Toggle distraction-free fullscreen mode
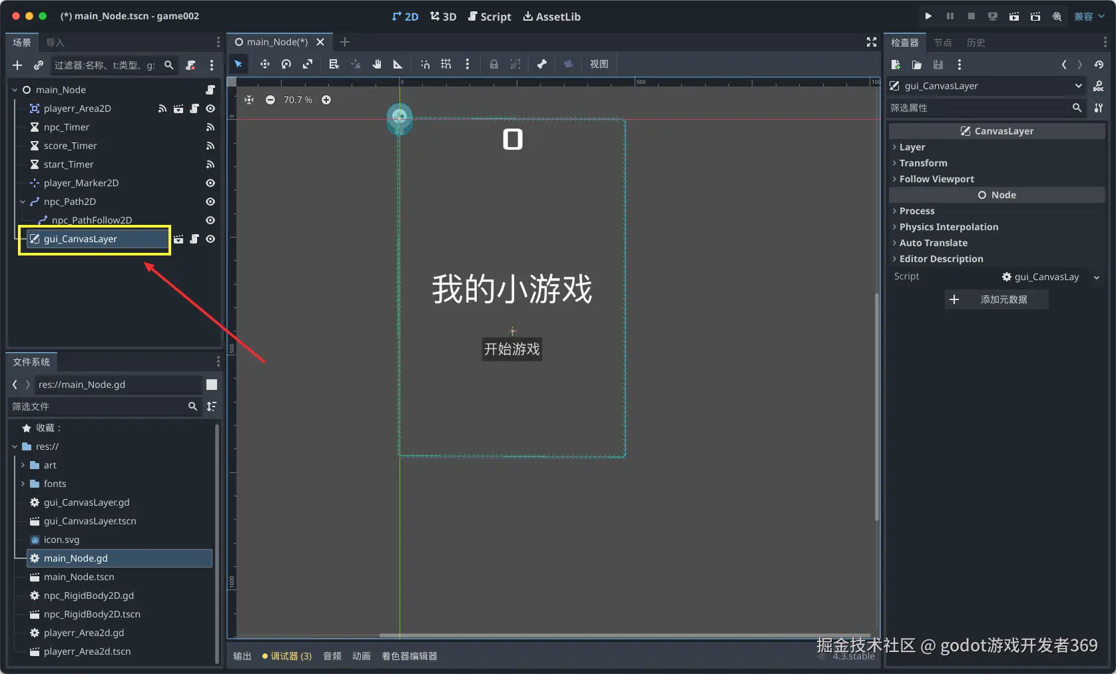 click(872, 42)
